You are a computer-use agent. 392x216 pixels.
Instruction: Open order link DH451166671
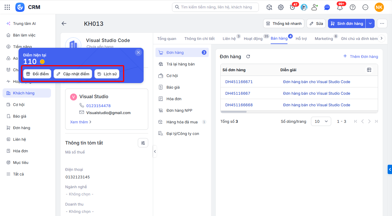[239, 82]
